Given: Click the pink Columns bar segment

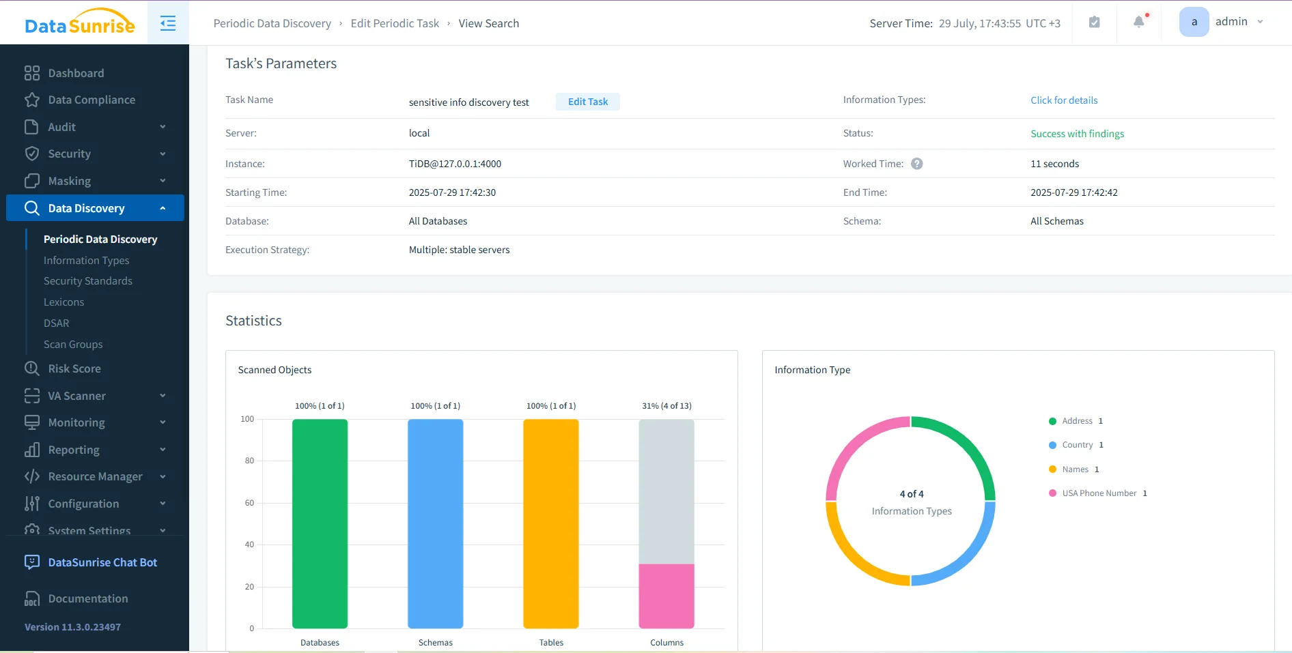Looking at the screenshot, I should [x=666, y=596].
